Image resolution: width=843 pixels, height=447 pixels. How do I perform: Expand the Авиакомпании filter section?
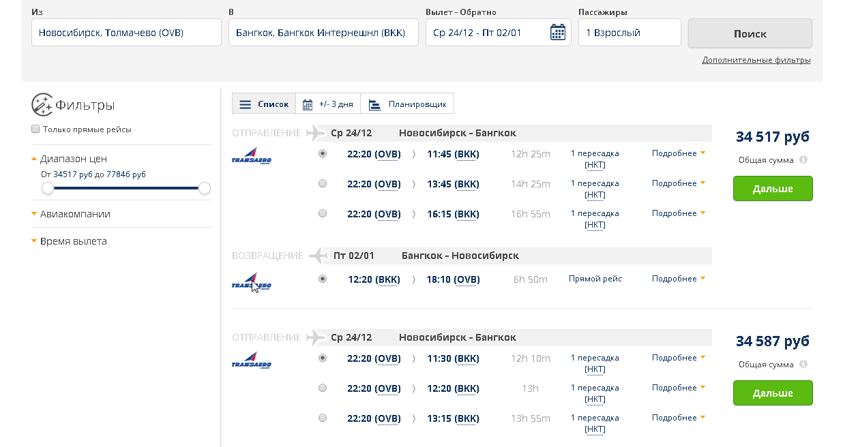[x=75, y=214]
